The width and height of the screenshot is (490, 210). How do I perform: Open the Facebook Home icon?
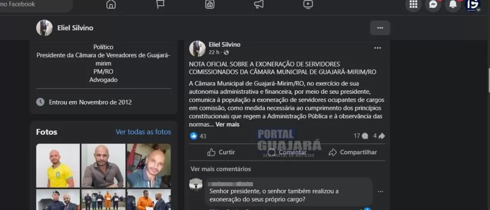coord(111,4)
